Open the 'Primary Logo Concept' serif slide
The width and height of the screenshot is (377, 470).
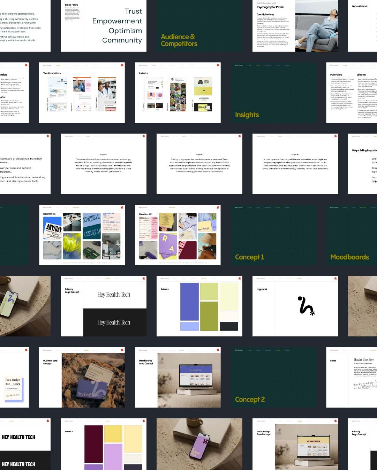point(104,306)
